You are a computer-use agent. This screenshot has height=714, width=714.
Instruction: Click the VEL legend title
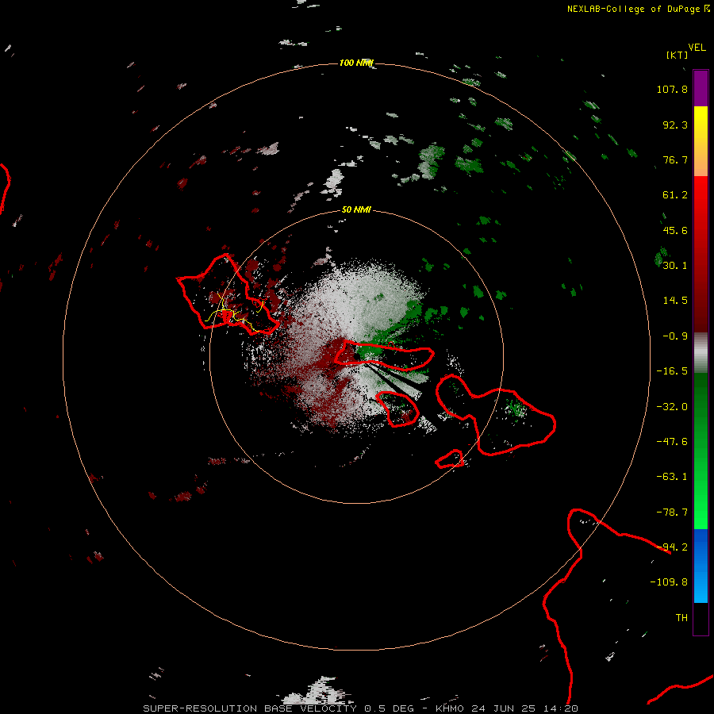[x=697, y=48]
